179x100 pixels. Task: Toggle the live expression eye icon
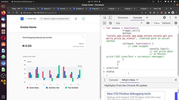click(148, 23)
